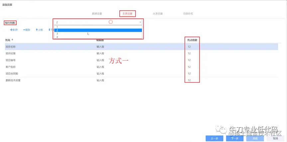Click the 完成 finish button

(255, 138)
